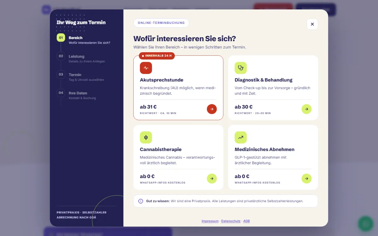Image resolution: width=378 pixels, height=236 pixels.
Task: Click the cannabis leaf icon
Action: point(146,137)
